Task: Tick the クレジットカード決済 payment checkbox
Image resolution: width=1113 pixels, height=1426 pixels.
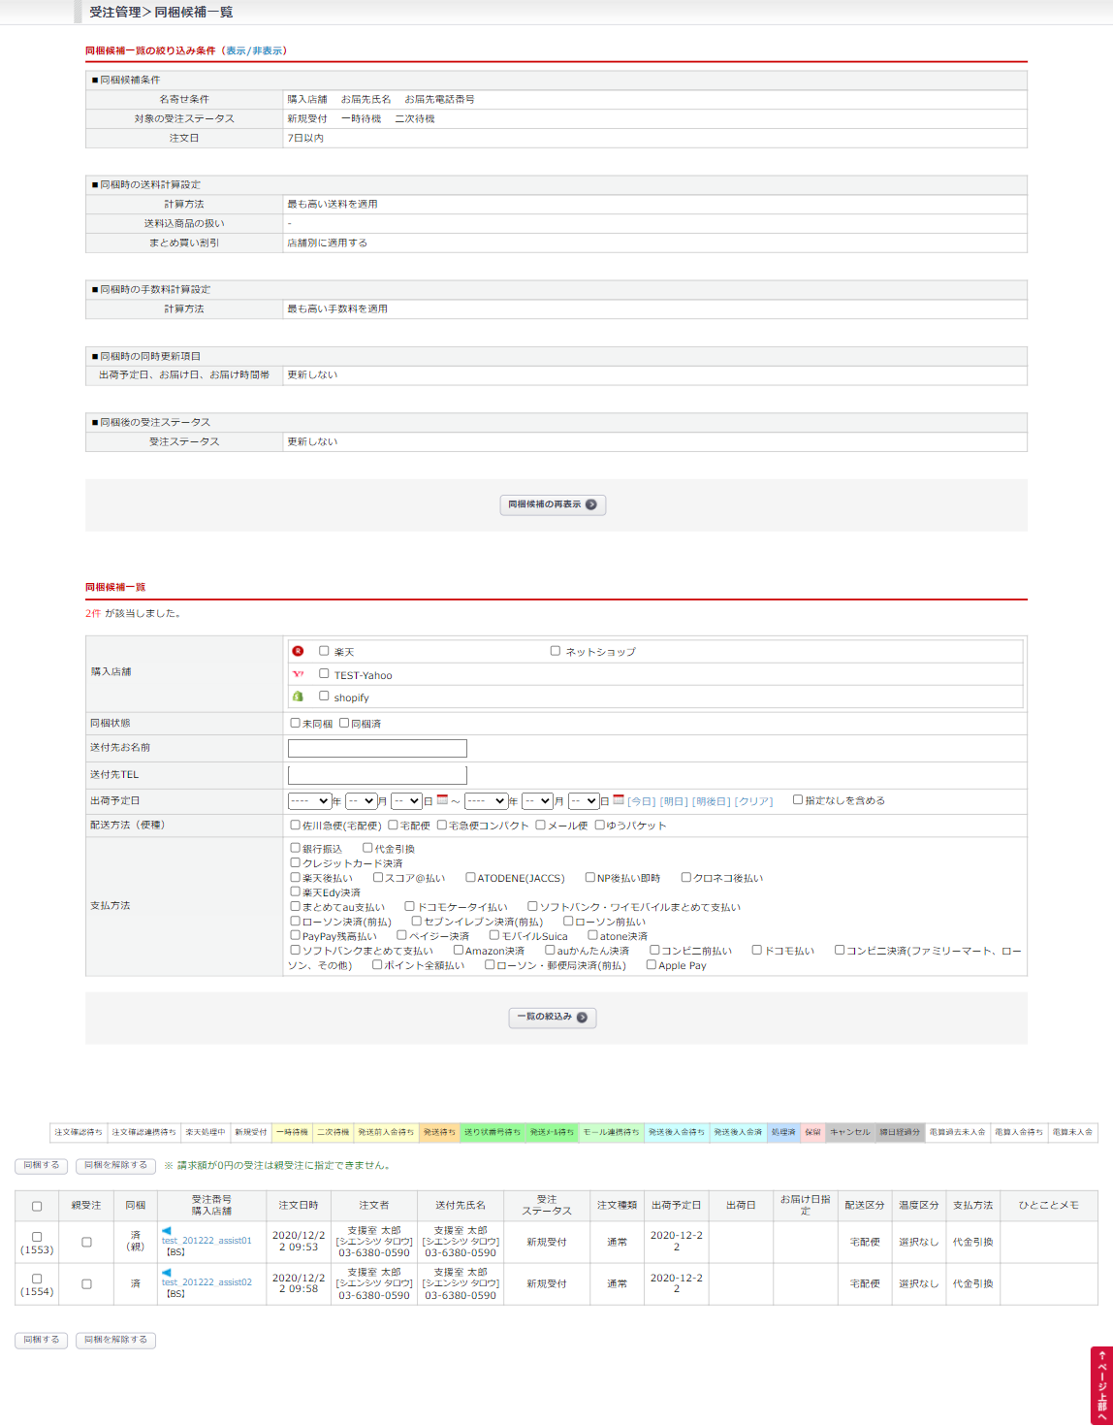Action: click(295, 862)
